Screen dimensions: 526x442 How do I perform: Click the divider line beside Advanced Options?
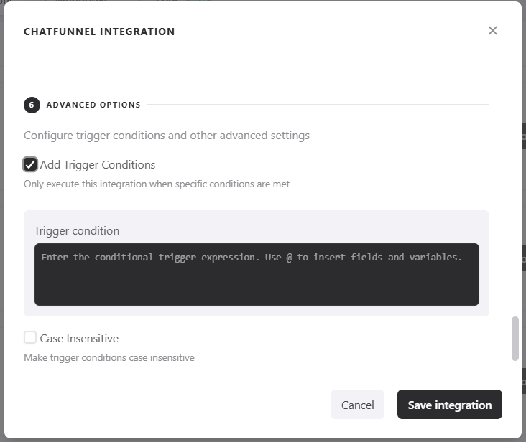pyautogui.click(x=316, y=105)
